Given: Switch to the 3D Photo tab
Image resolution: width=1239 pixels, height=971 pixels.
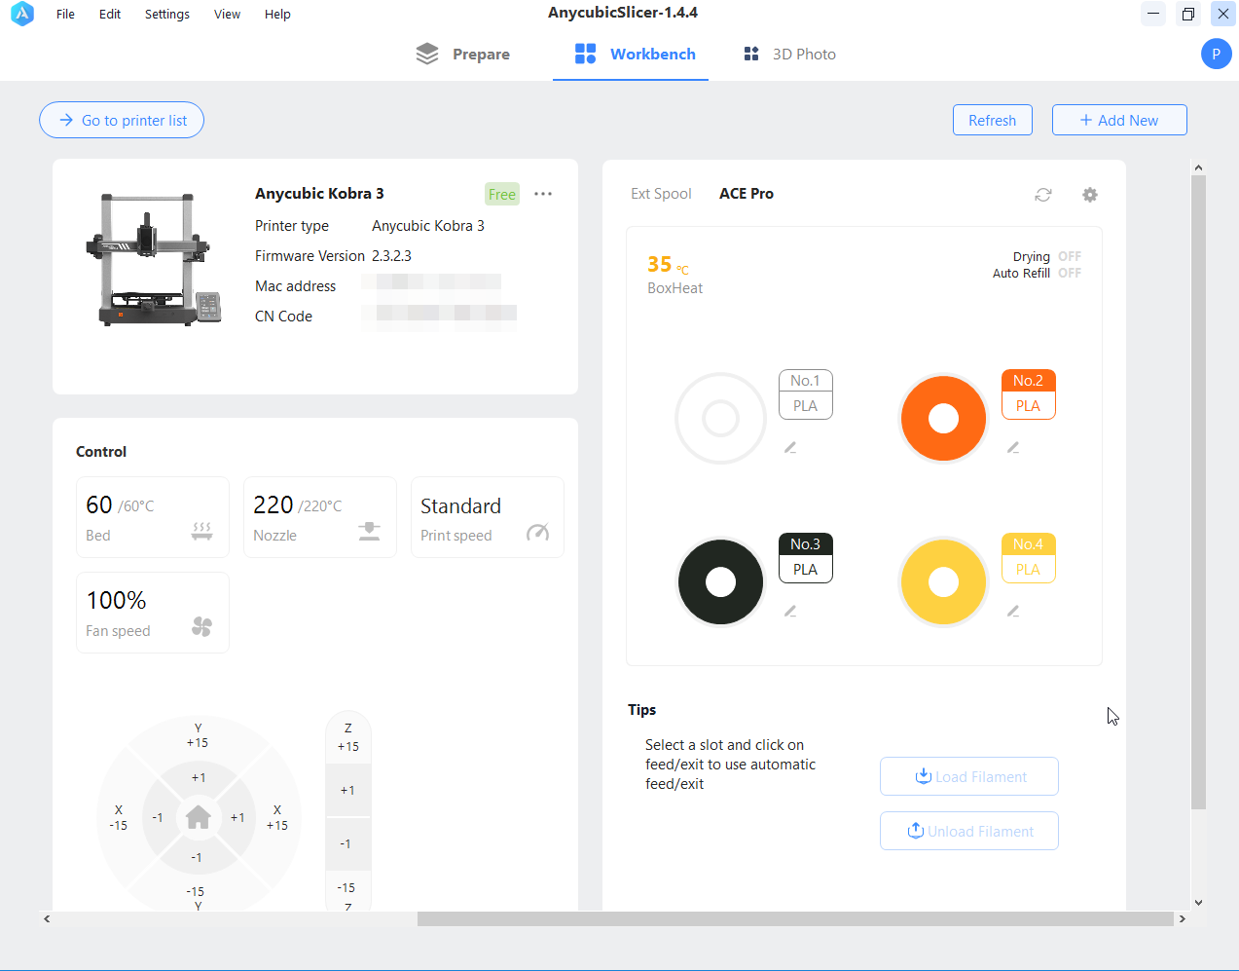Looking at the screenshot, I should (789, 55).
